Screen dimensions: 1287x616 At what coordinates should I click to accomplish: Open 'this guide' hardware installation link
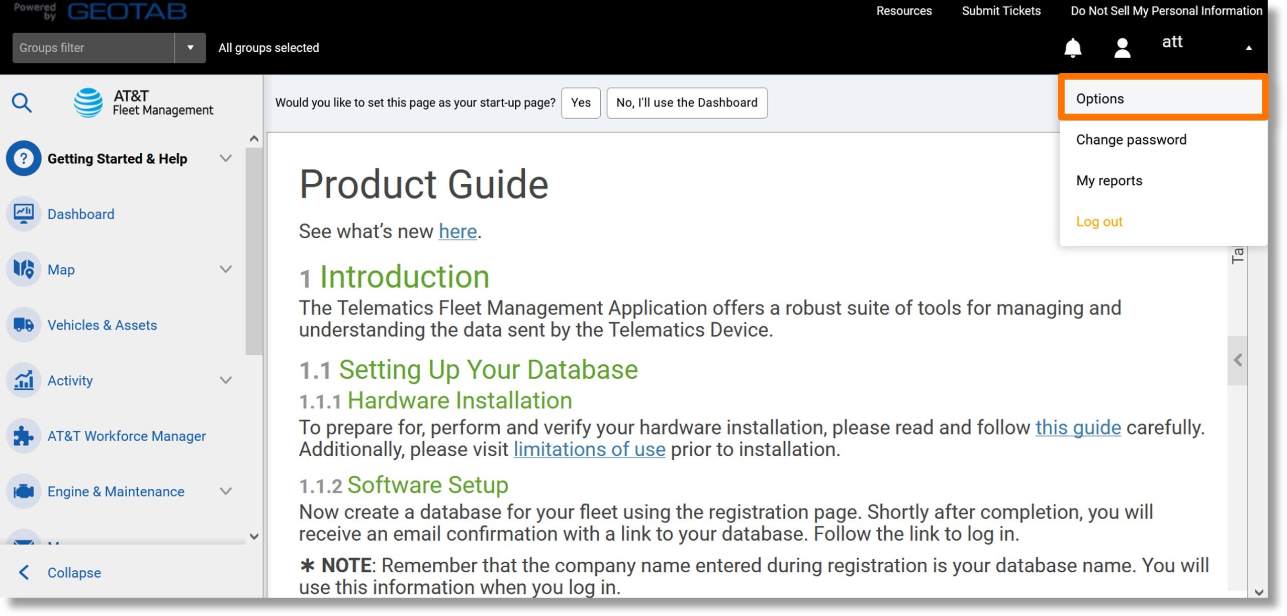click(1078, 428)
